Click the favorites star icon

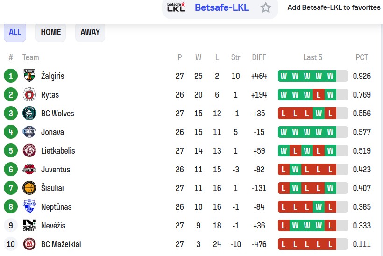pos(266,7)
